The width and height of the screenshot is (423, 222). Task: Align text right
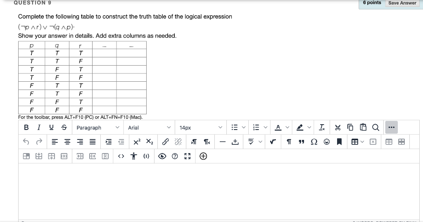point(80,142)
